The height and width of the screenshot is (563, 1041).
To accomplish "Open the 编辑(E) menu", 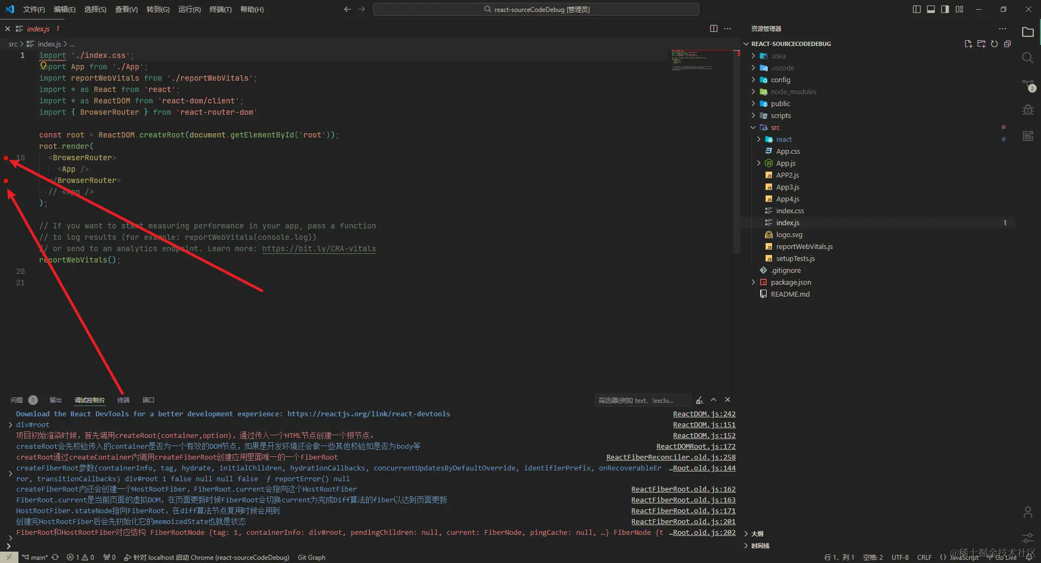I will 65,9.
